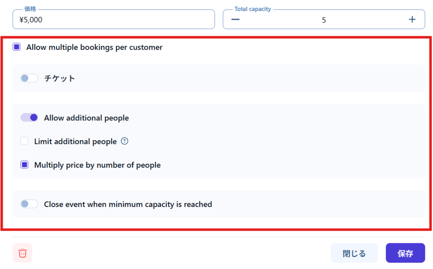Uncheck Multiply price by number of people
This screenshot has width=433, height=269.
coord(25,165)
